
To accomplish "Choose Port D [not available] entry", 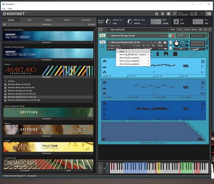I will (x=133, y=64).
